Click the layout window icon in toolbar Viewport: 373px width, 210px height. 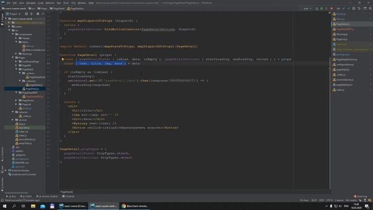coord(365,8)
